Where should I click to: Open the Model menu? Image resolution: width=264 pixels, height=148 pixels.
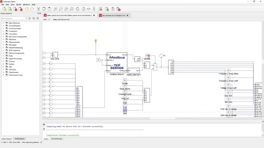tap(19, 5)
